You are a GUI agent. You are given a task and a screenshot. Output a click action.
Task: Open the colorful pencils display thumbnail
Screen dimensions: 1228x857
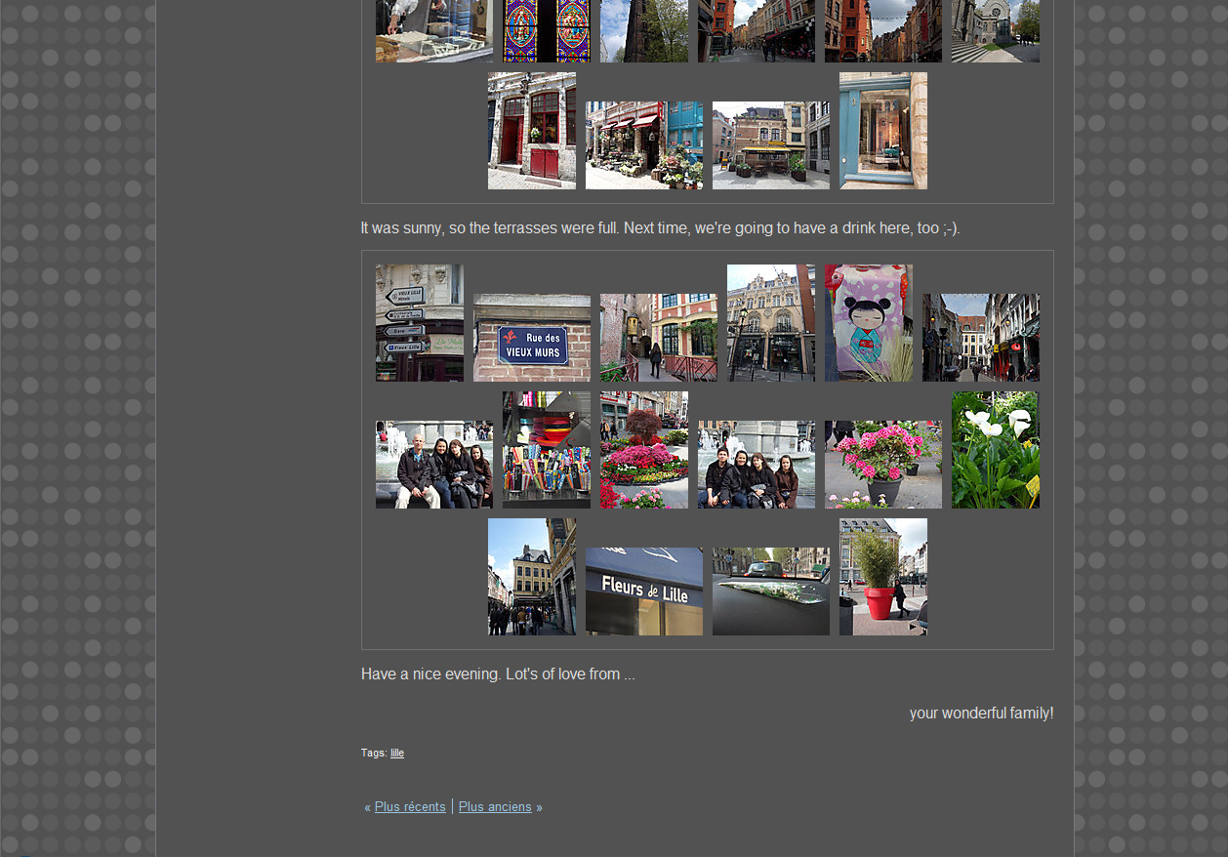[x=546, y=450]
